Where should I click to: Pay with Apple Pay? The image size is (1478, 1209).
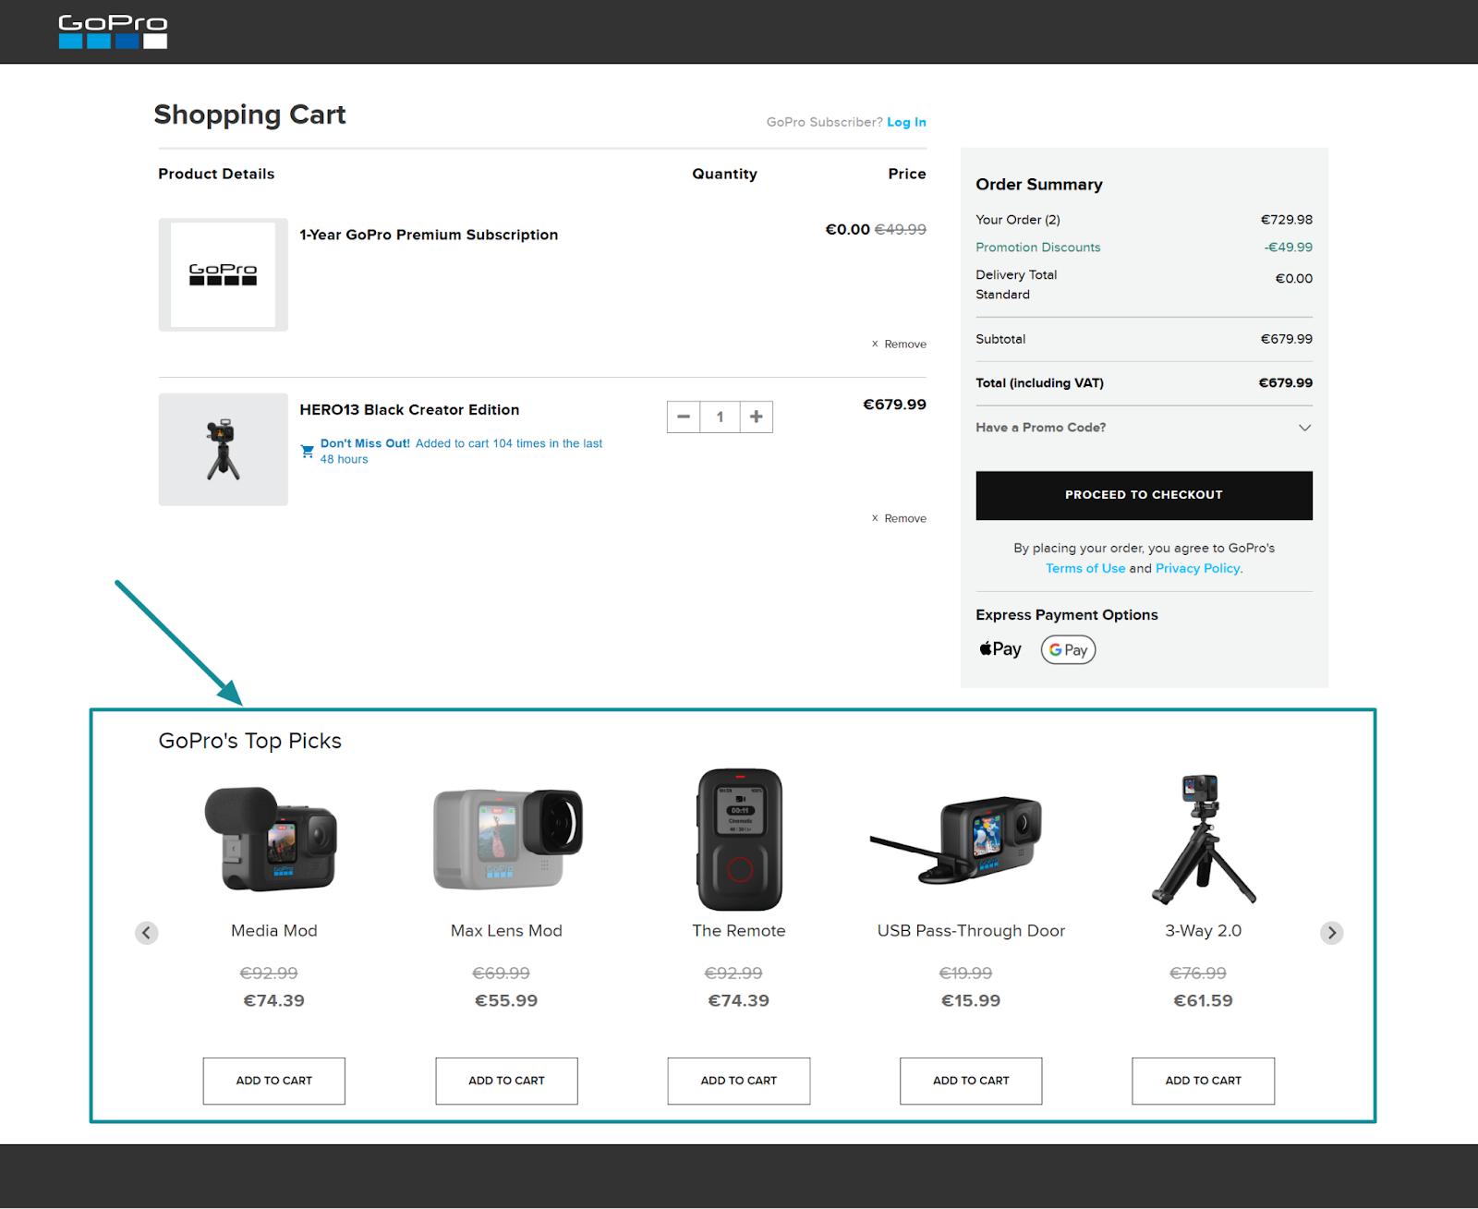1000,649
